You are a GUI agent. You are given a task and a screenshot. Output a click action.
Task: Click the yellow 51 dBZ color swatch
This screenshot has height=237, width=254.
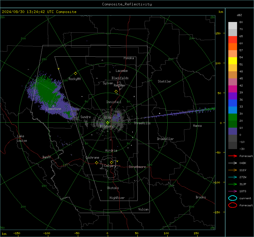pyautogui.click(x=233, y=61)
